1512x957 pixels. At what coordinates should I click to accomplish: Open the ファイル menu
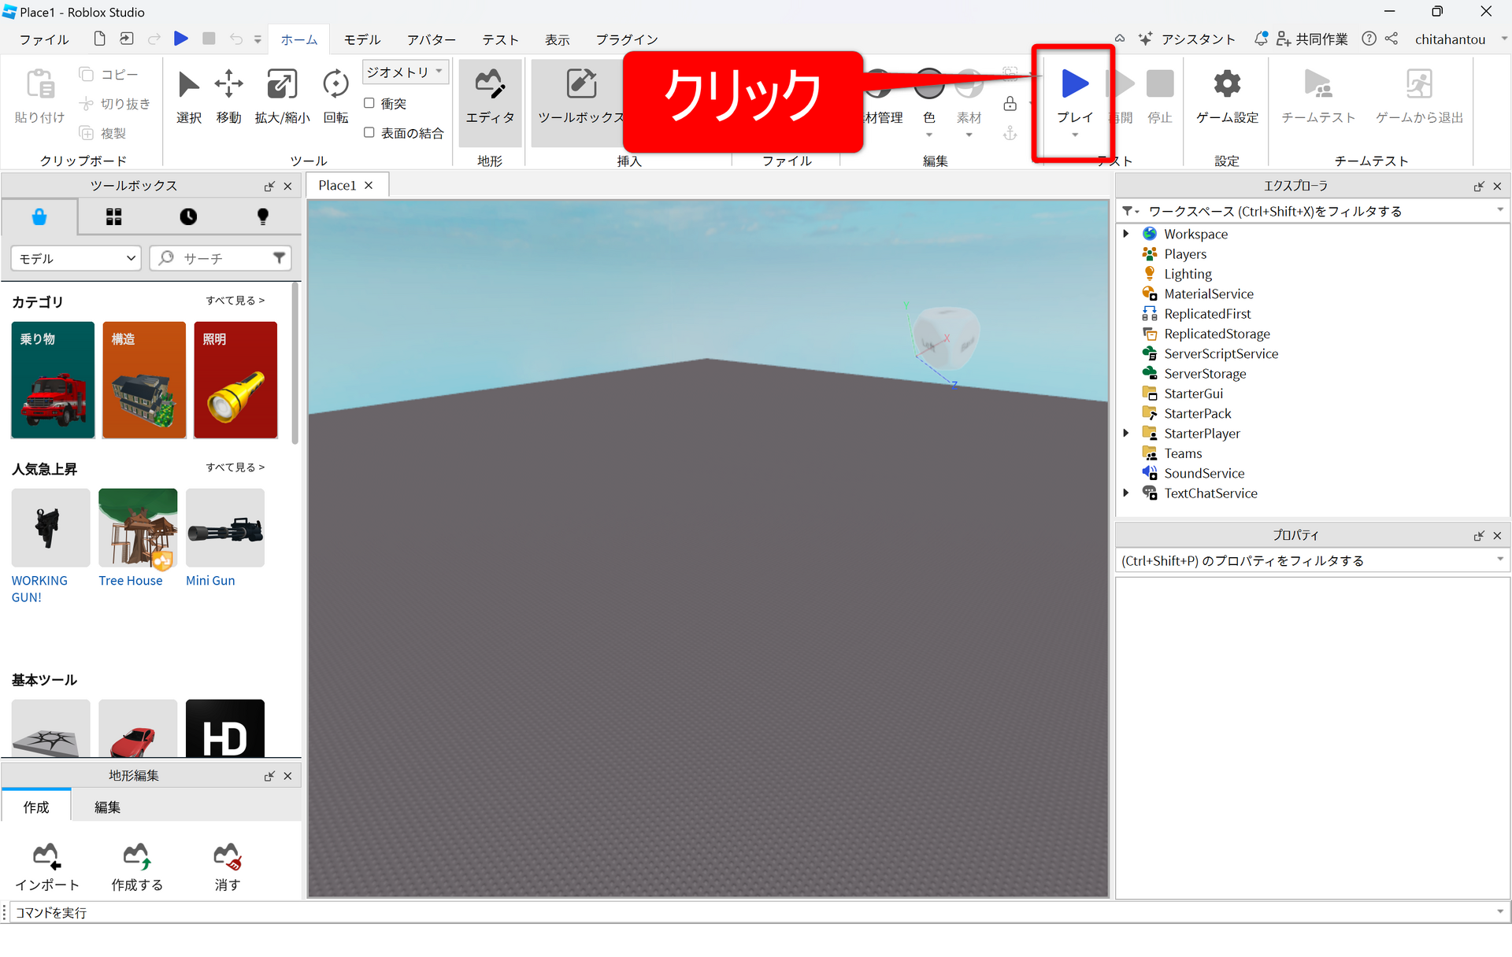[44, 39]
